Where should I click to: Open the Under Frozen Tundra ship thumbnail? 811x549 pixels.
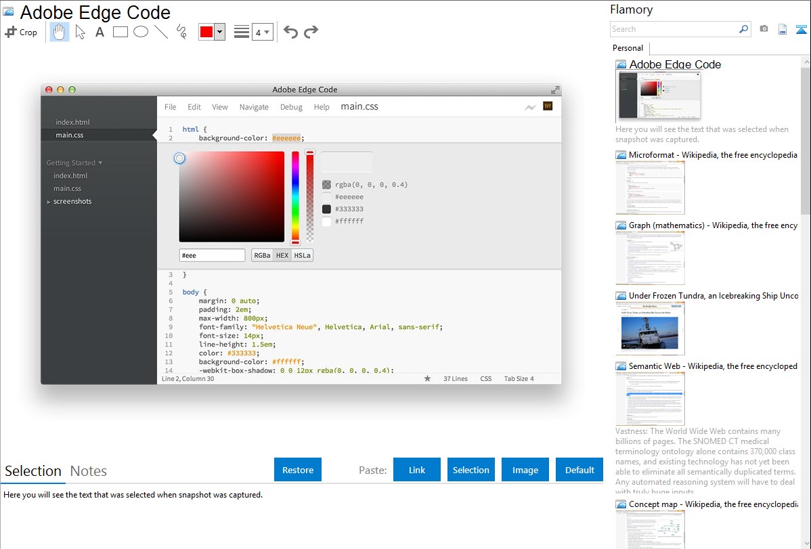coord(650,329)
